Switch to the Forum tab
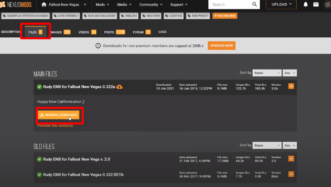Image resolution: width=331 pixels, height=187 pixels. pos(142,32)
